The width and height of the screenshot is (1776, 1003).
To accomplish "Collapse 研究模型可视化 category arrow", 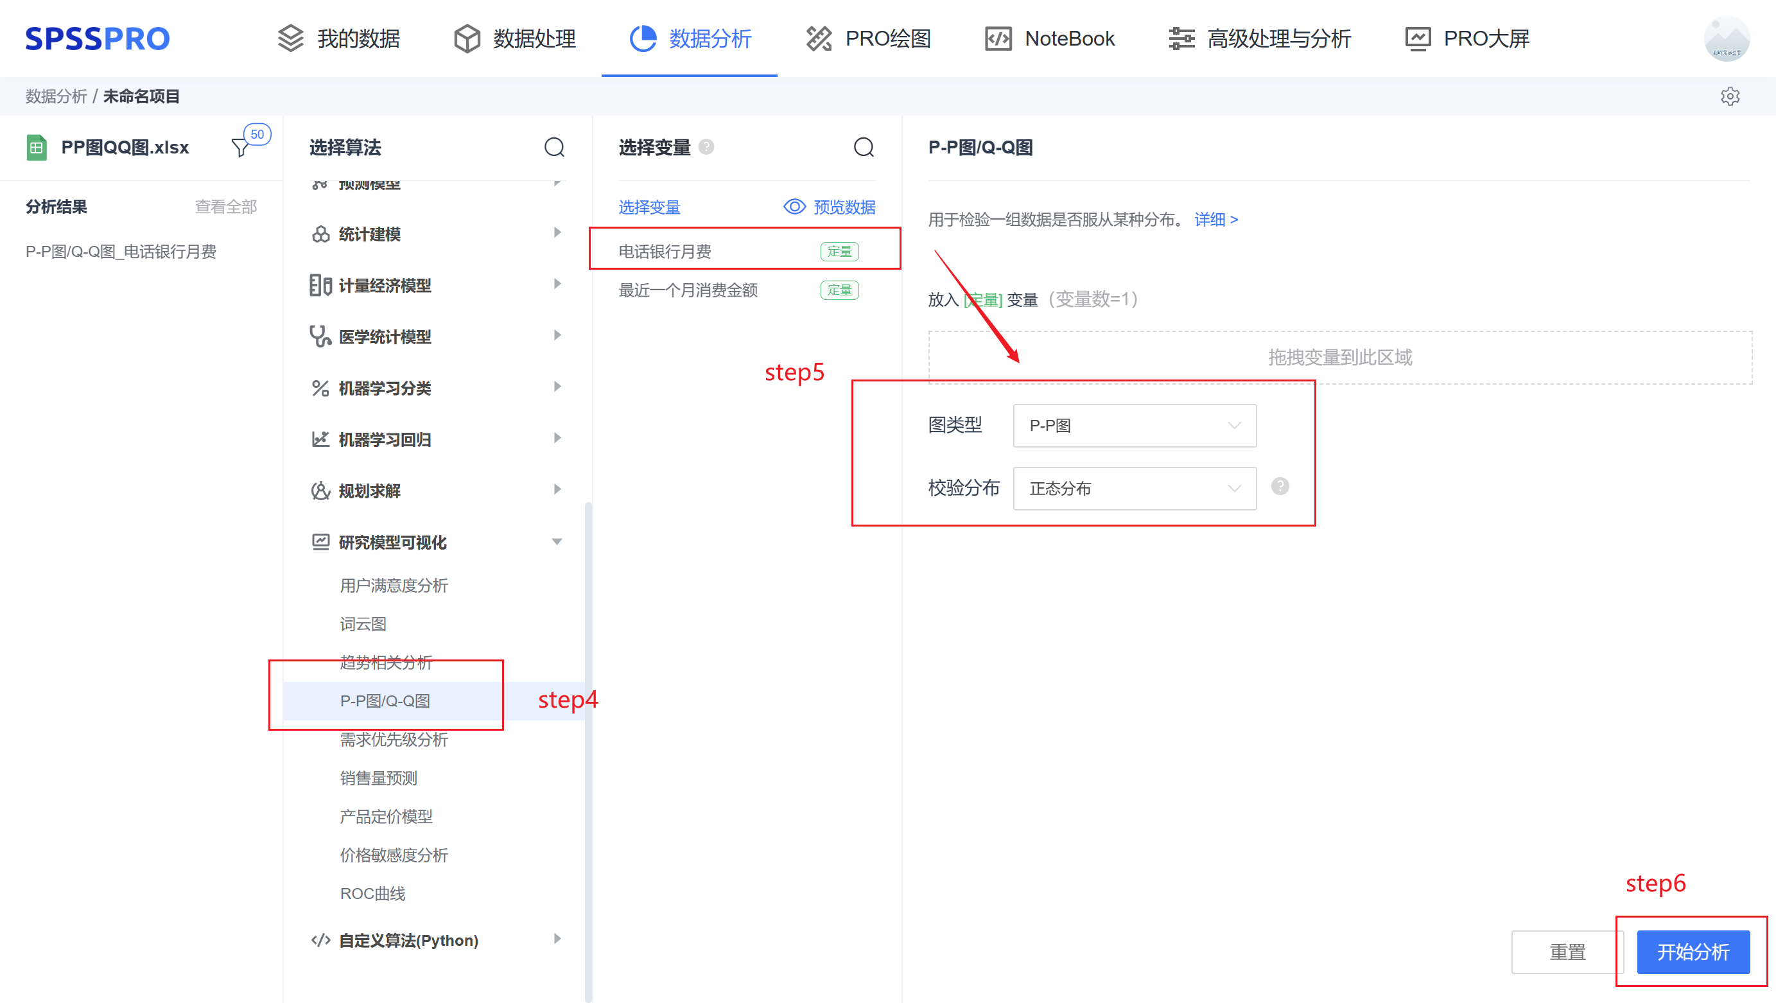I will tap(557, 542).
